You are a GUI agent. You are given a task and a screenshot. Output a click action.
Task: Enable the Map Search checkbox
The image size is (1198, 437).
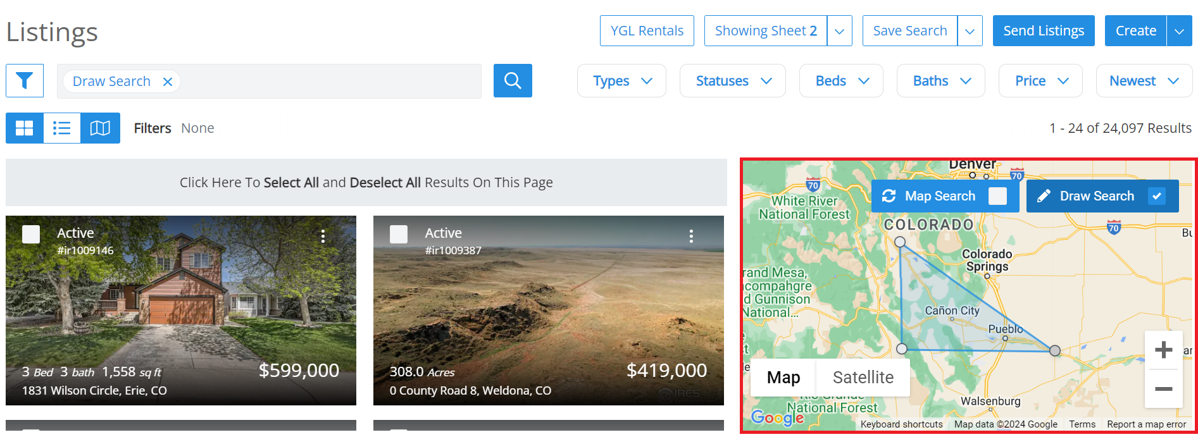[x=997, y=196]
